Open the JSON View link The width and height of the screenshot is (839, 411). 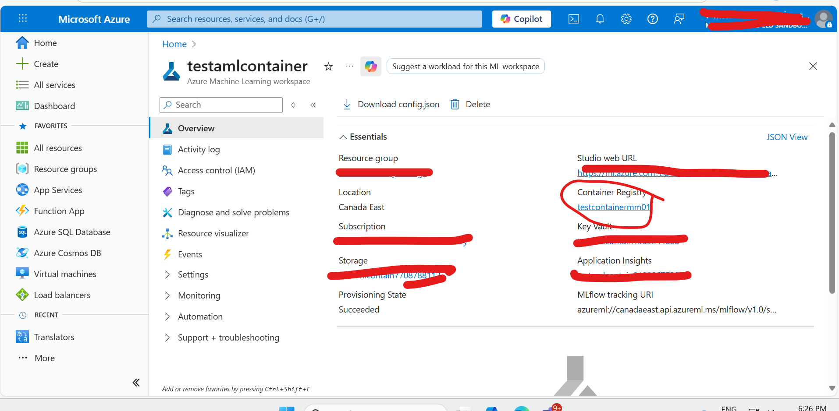[x=787, y=137]
